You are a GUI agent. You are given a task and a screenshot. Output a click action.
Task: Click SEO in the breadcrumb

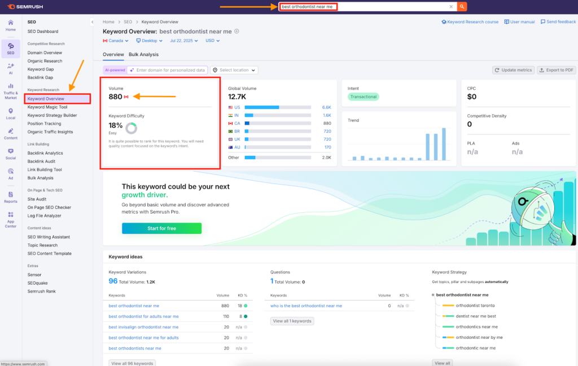(128, 22)
